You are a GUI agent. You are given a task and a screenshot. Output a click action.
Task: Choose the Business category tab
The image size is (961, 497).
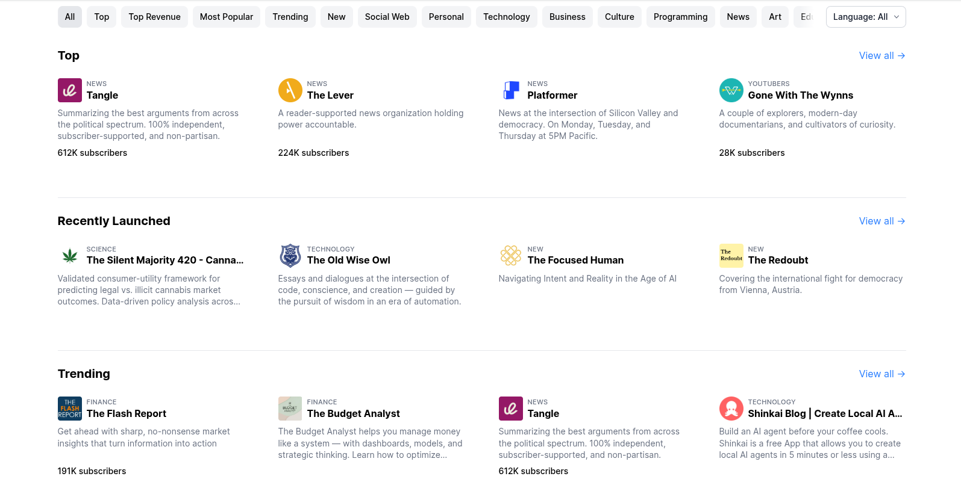coord(568,17)
